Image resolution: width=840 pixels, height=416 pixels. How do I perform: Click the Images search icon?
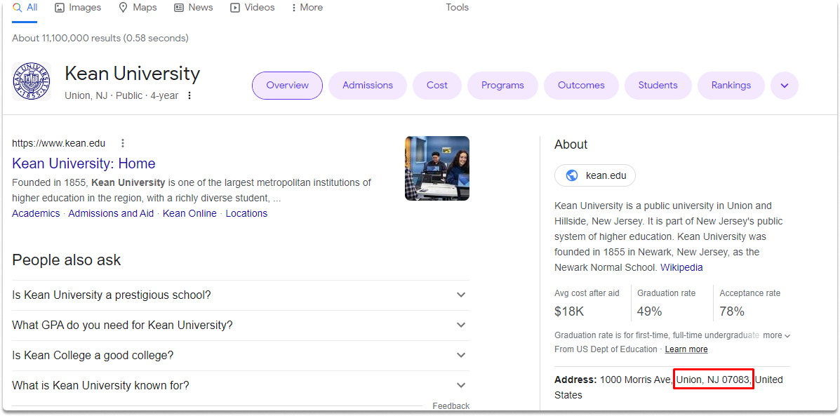(x=60, y=8)
